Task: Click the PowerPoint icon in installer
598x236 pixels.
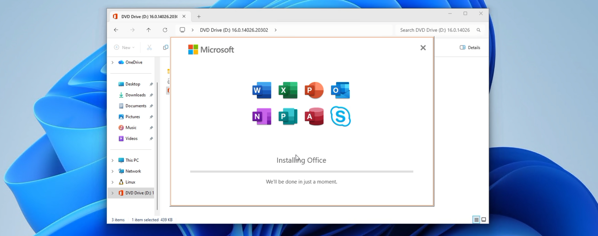Action: (314, 90)
